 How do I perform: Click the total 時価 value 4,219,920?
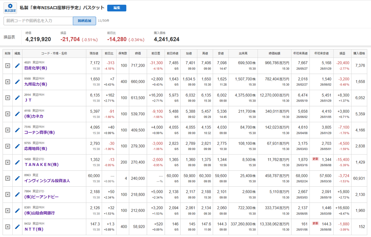[38, 39]
